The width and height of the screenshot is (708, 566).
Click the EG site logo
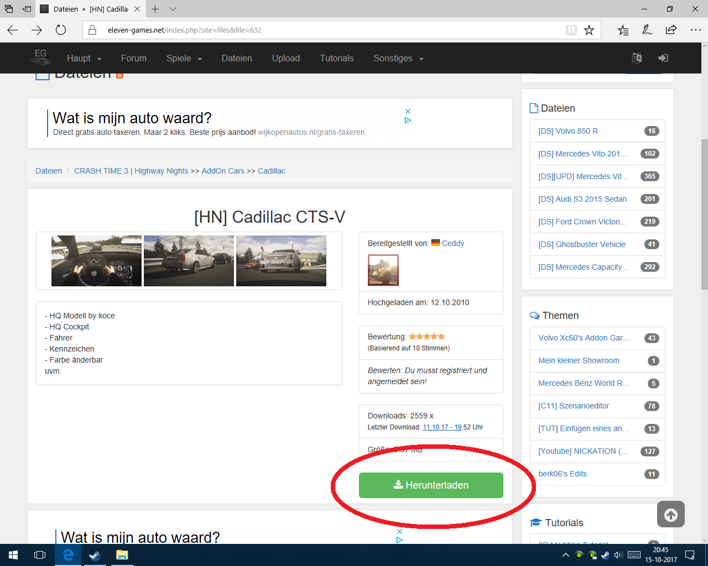click(41, 57)
